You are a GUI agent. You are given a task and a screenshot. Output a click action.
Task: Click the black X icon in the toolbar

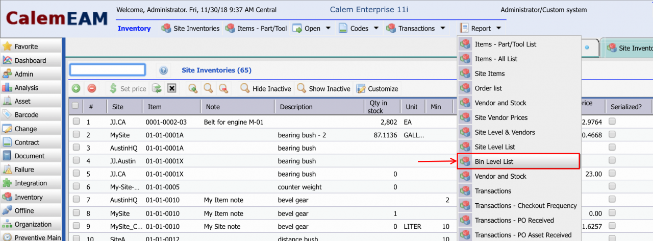(x=172, y=88)
